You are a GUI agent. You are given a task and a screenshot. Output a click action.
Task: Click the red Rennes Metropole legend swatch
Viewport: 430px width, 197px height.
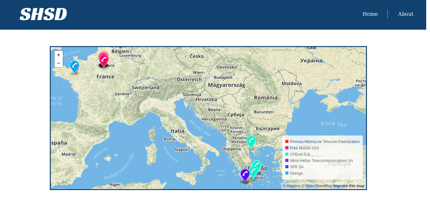point(287,141)
